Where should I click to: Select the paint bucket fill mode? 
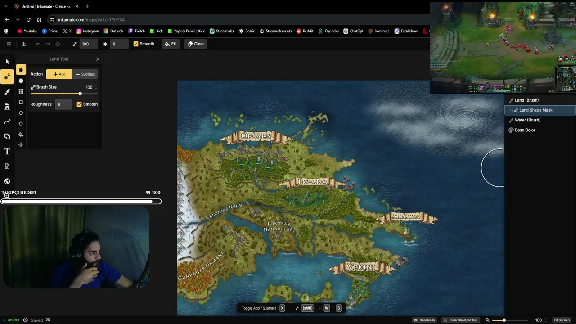21,135
